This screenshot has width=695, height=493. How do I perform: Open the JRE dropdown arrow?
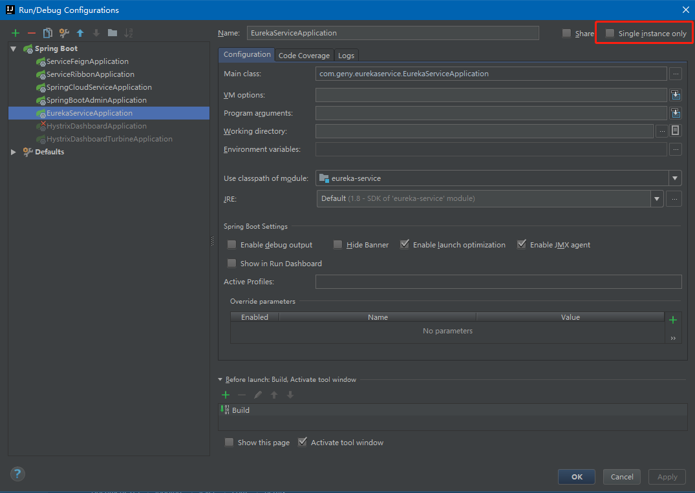click(657, 199)
